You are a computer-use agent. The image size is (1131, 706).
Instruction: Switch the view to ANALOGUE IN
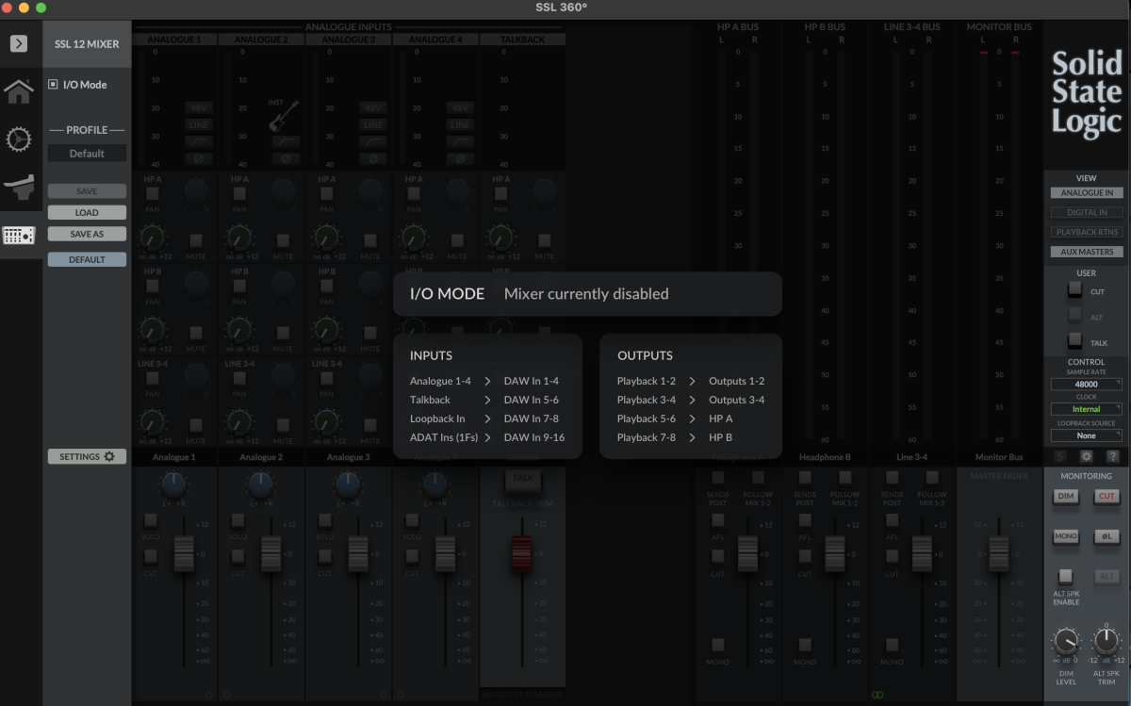point(1086,193)
